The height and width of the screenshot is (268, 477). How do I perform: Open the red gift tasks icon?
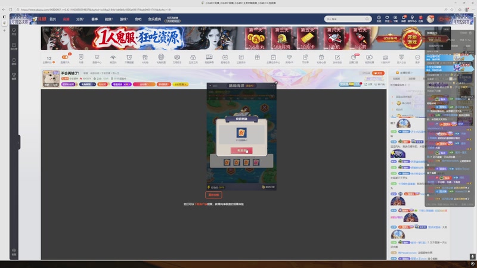click(x=421, y=19)
